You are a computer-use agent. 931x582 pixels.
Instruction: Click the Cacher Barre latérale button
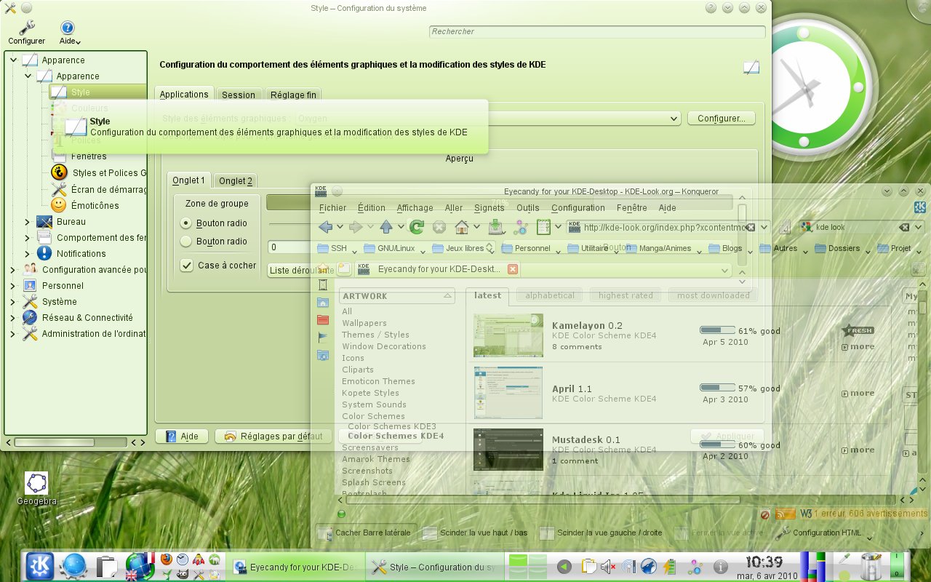(366, 533)
